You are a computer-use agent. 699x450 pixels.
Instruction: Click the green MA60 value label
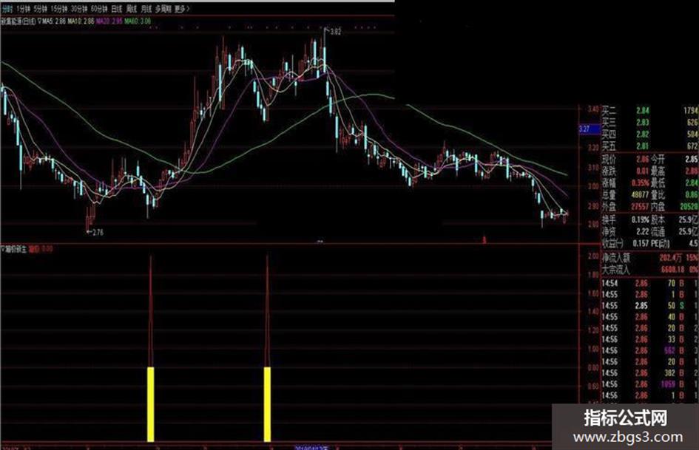click(138, 21)
